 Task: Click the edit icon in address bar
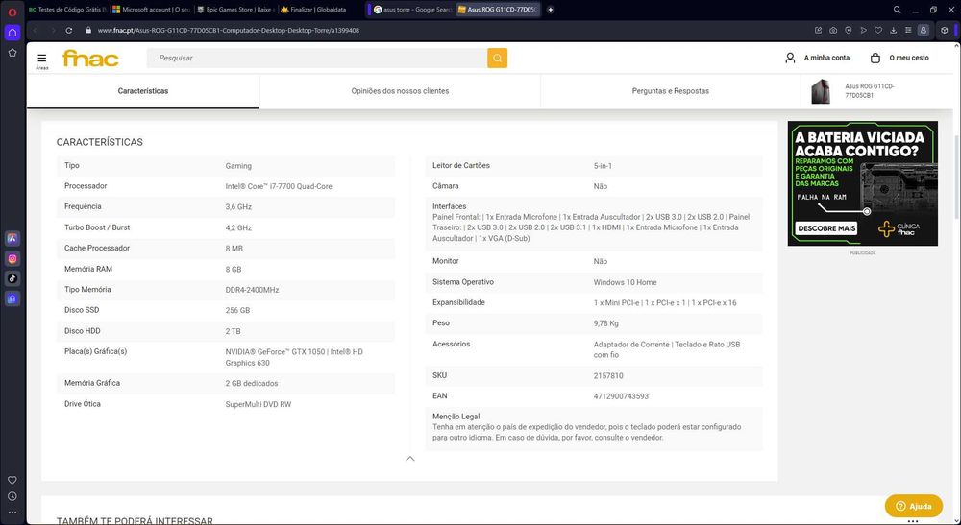pyautogui.click(x=818, y=30)
